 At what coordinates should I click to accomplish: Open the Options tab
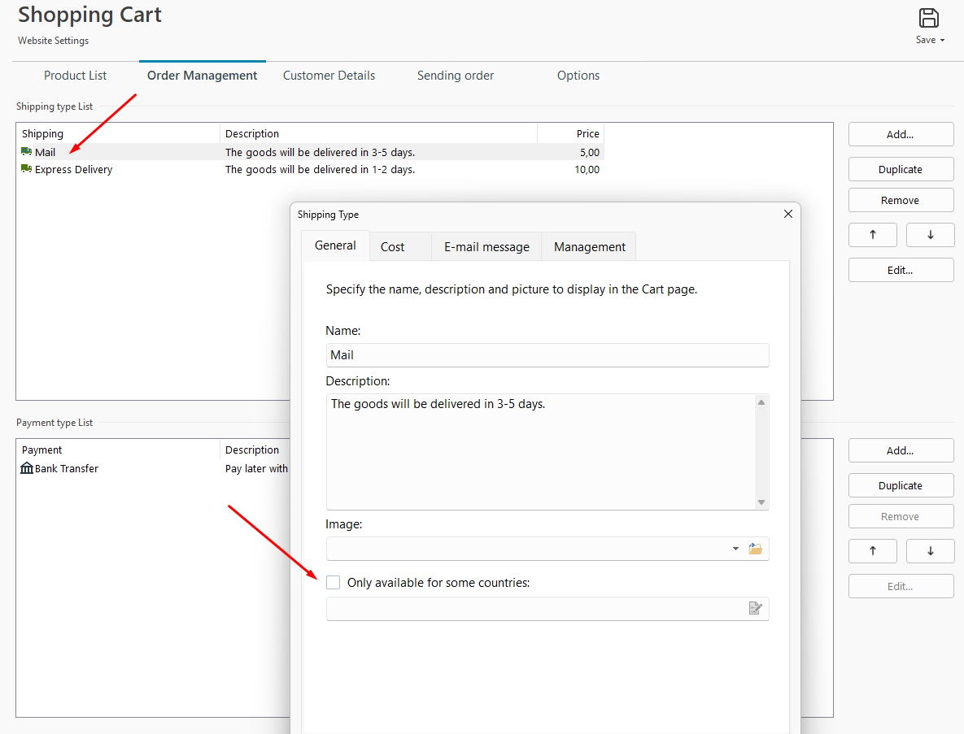(578, 76)
